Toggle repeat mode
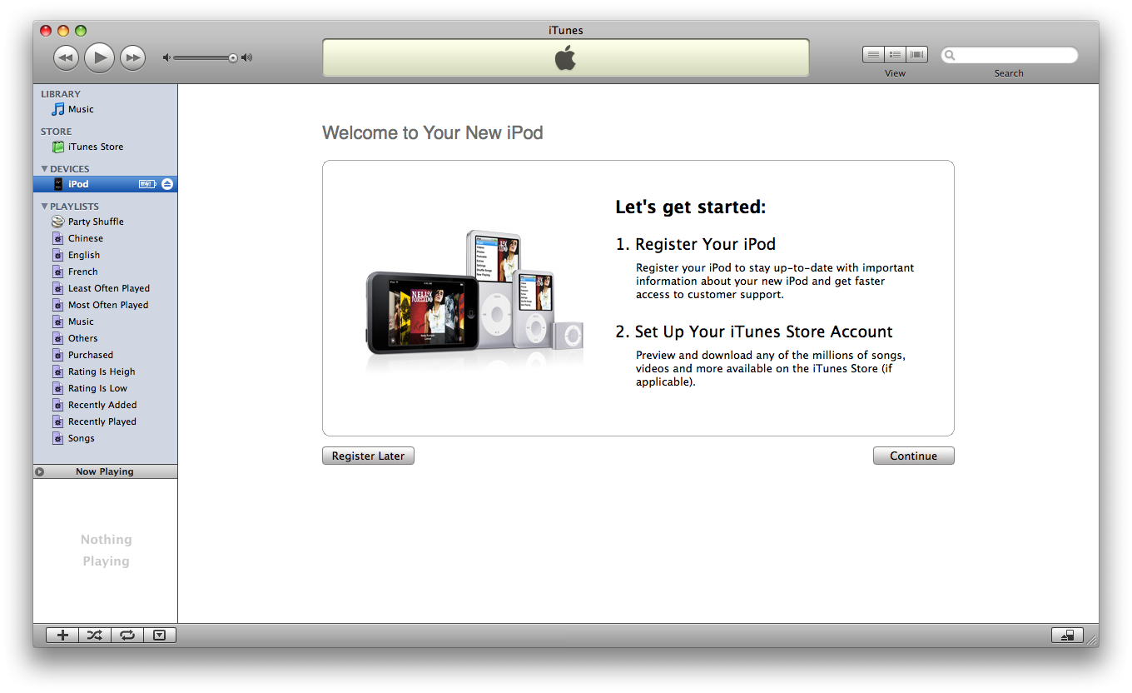The width and height of the screenshot is (1132, 693). [127, 635]
